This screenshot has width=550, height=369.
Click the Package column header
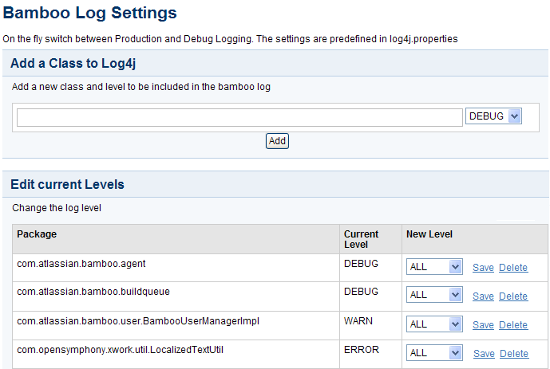37,234
